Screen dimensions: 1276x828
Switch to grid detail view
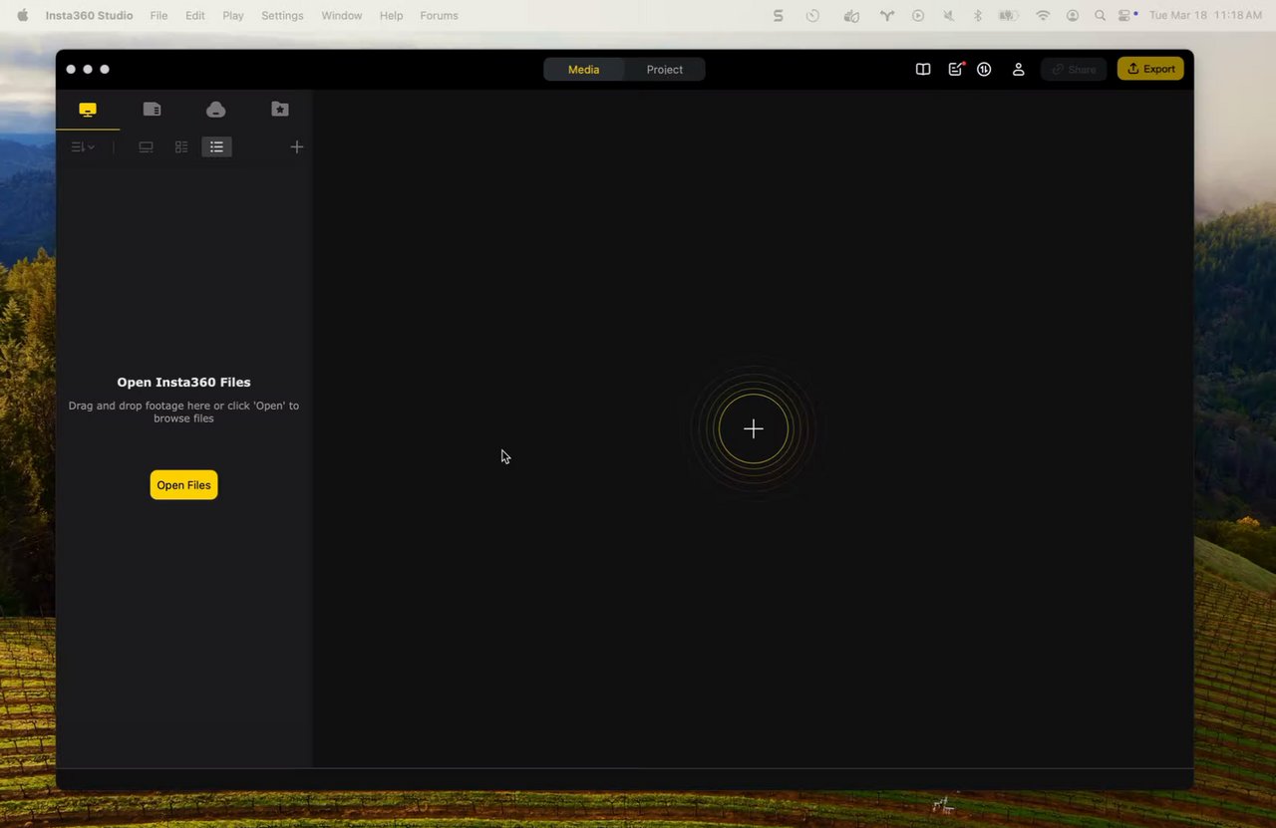tap(181, 147)
